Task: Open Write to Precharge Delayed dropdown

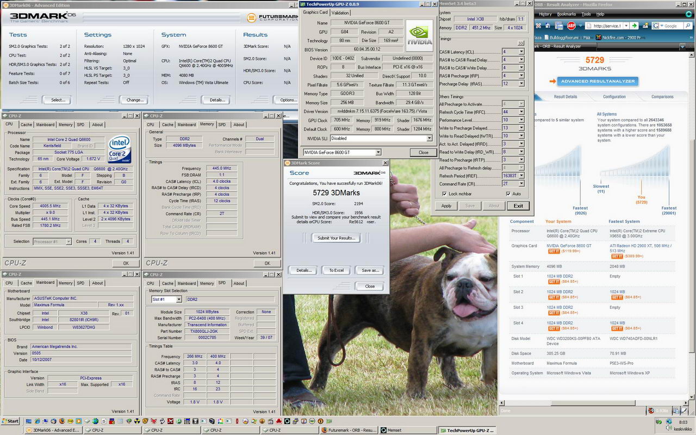Action: click(521, 128)
